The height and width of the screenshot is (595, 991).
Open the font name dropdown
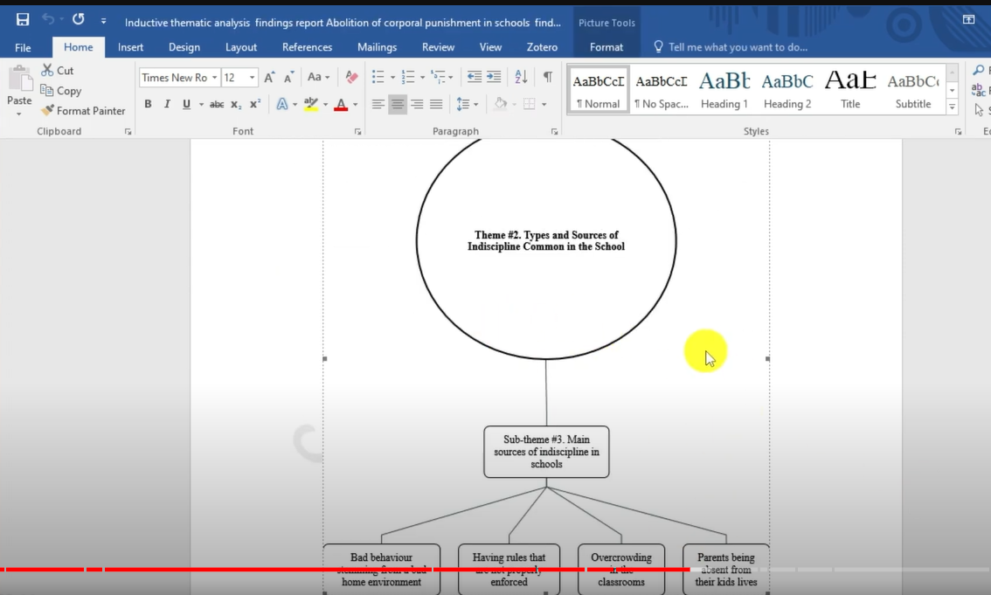(x=214, y=78)
